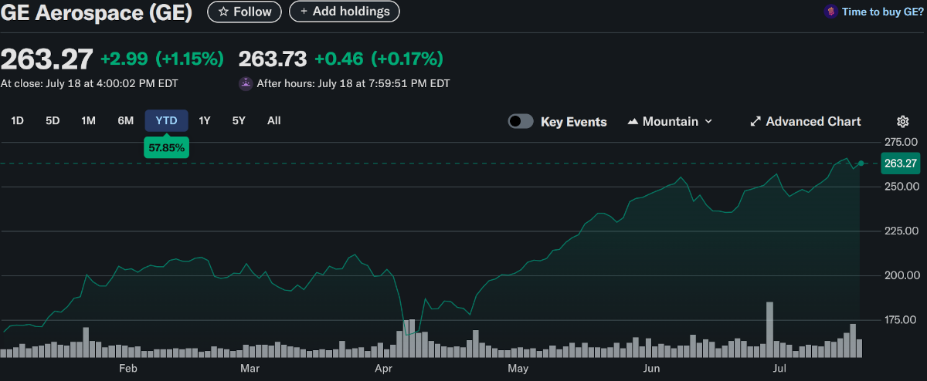
Task: Select the All time range
Action: [274, 120]
